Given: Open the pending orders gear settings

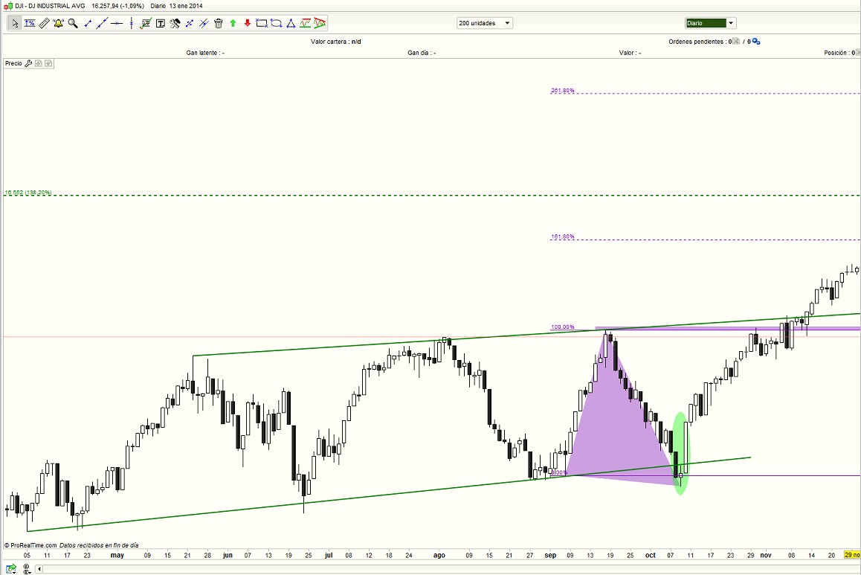Looking at the screenshot, I should click(756, 42).
